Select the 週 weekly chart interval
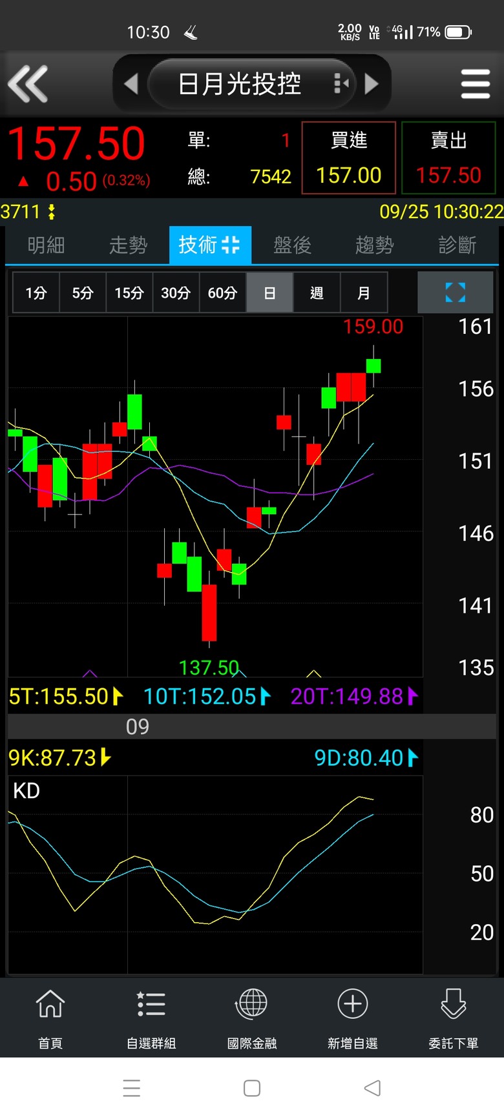The width and height of the screenshot is (504, 1119). coord(317,293)
